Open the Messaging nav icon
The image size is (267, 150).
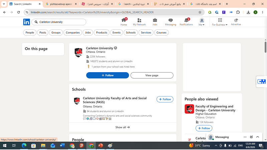(x=171, y=20)
